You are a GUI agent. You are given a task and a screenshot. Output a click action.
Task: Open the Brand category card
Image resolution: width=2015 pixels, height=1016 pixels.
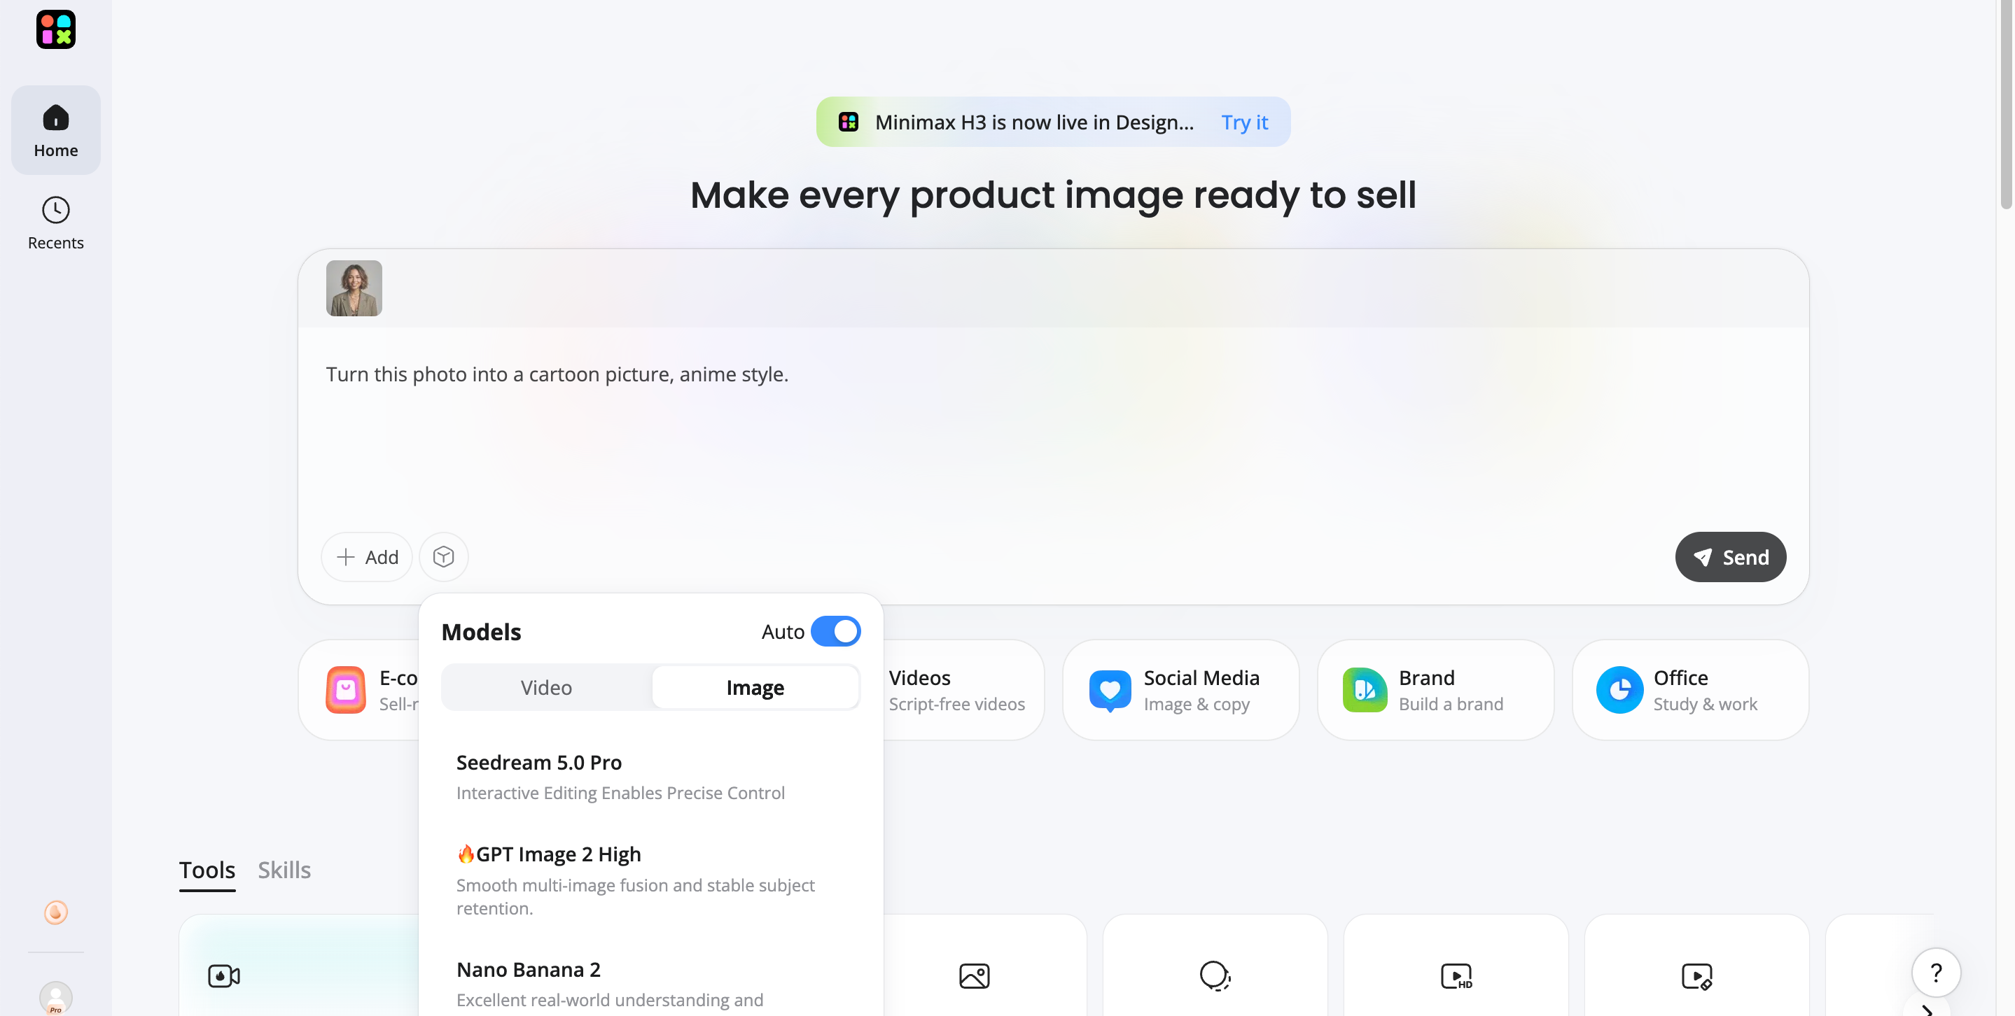click(x=1435, y=690)
